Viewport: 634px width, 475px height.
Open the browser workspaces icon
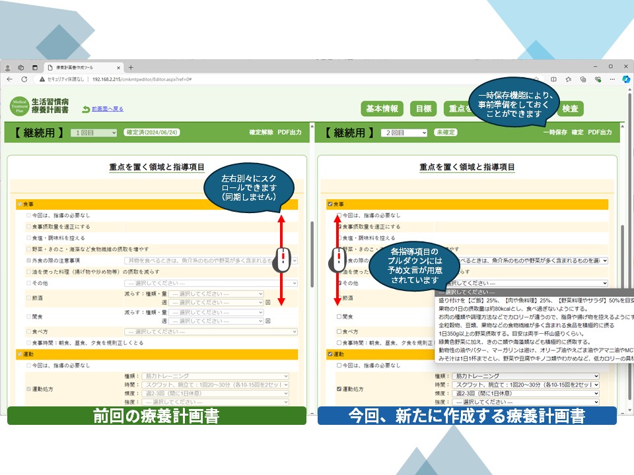point(21,68)
